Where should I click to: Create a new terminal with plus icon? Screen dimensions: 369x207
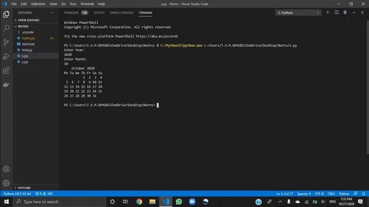point(327,13)
